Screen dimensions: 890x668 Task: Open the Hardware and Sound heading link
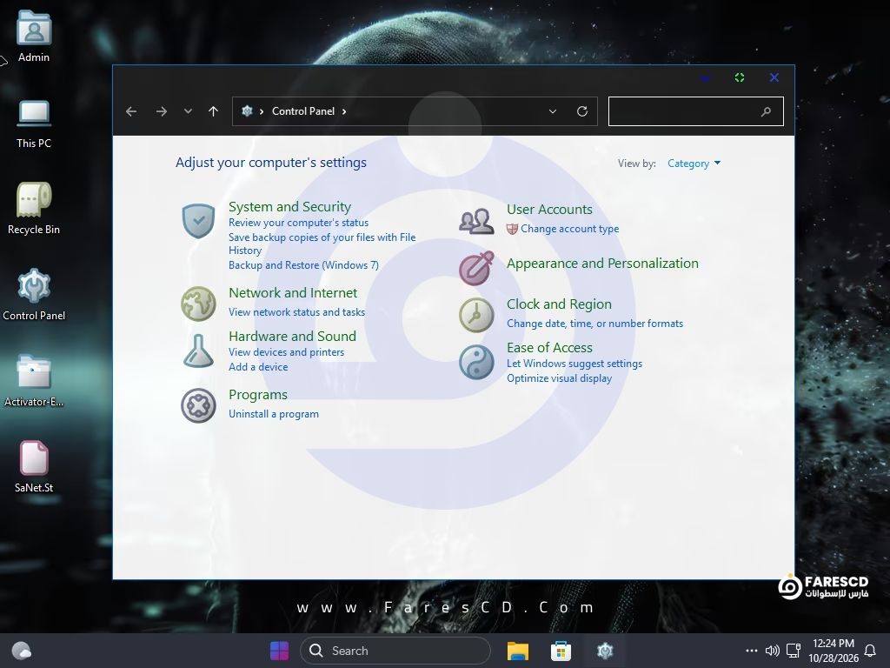[x=292, y=337]
